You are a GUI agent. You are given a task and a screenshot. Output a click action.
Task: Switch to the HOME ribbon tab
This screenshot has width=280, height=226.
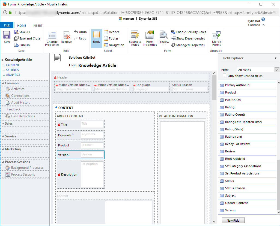coord(22,26)
